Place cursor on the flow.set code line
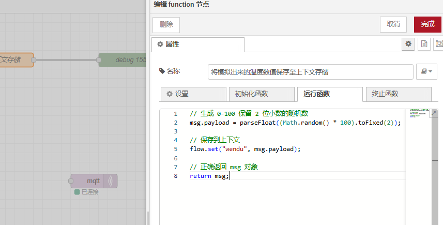Screen dimensions: 443x225 pyautogui.click(x=245, y=149)
